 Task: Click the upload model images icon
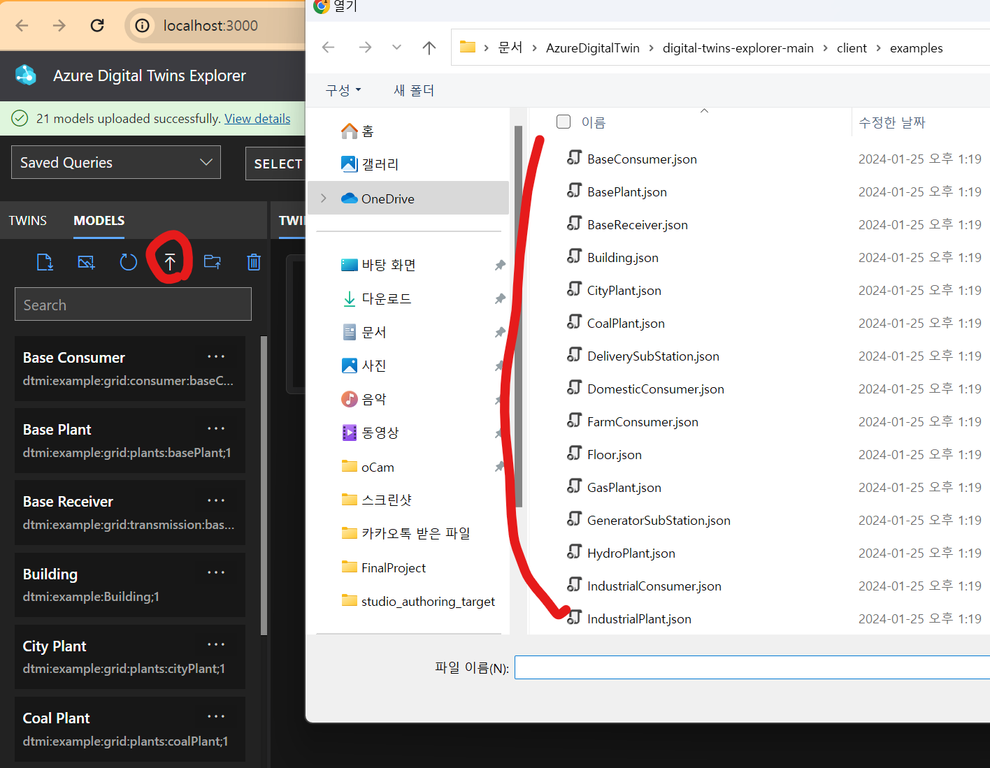click(86, 262)
